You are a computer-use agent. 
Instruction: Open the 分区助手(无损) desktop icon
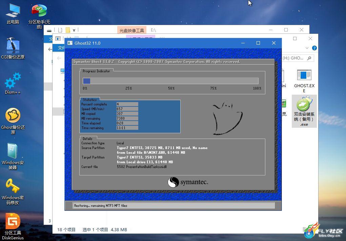point(39,17)
